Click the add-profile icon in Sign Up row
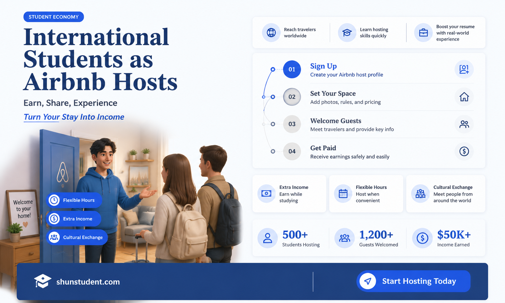The width and height of the screenshot is (505, 303). [464, 69]
